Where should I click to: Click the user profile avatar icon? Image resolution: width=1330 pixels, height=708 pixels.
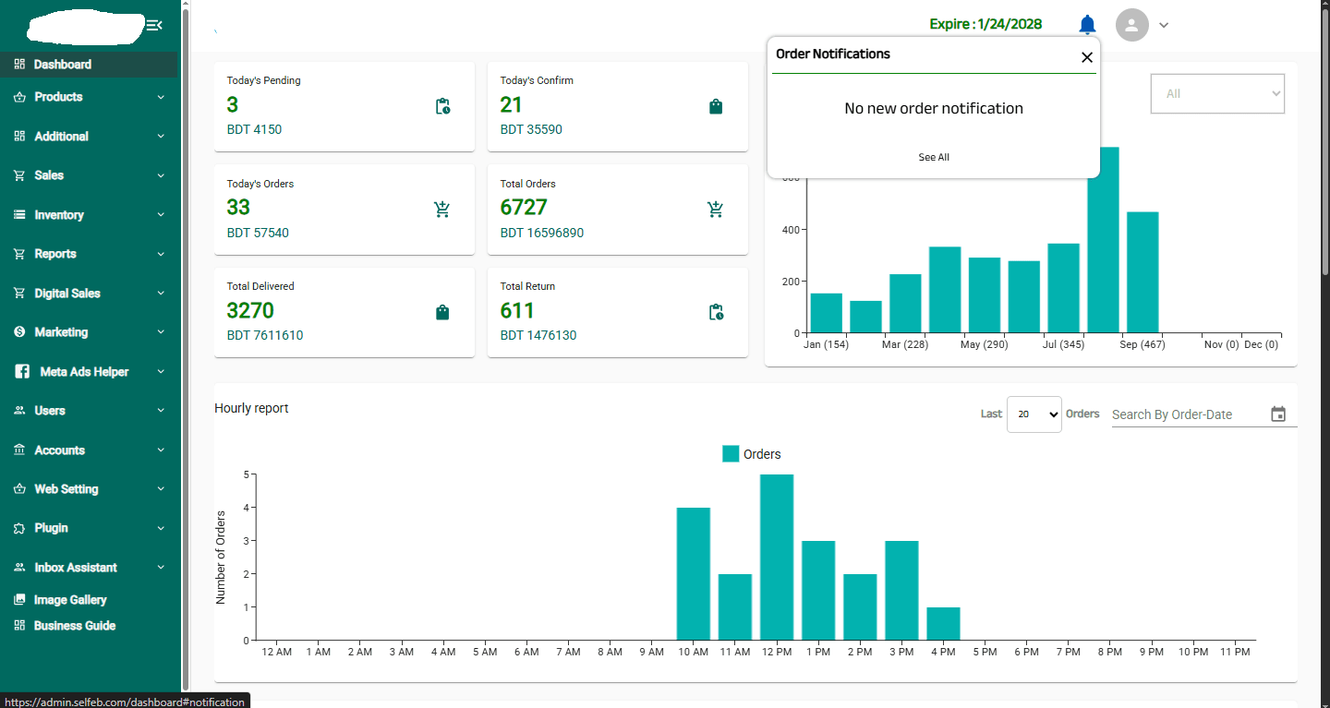1131,25
